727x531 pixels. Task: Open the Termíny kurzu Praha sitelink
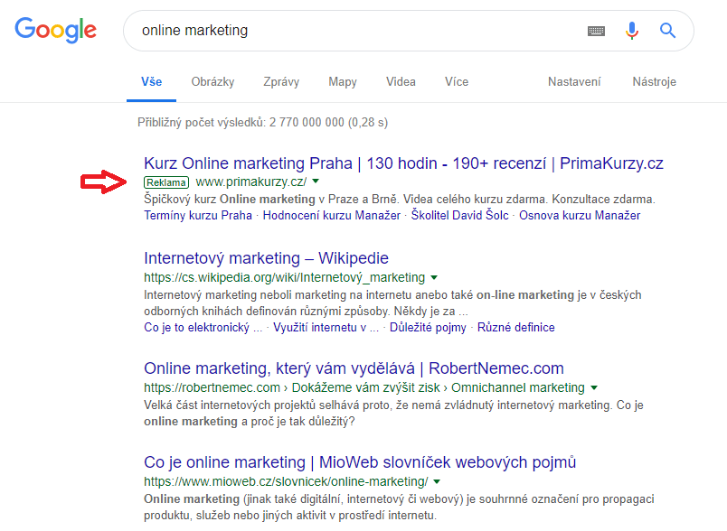click(x=198, y=215)
